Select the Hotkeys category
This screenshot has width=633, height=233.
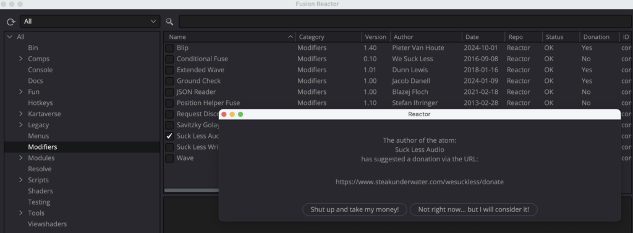click(x=40, y=103)
